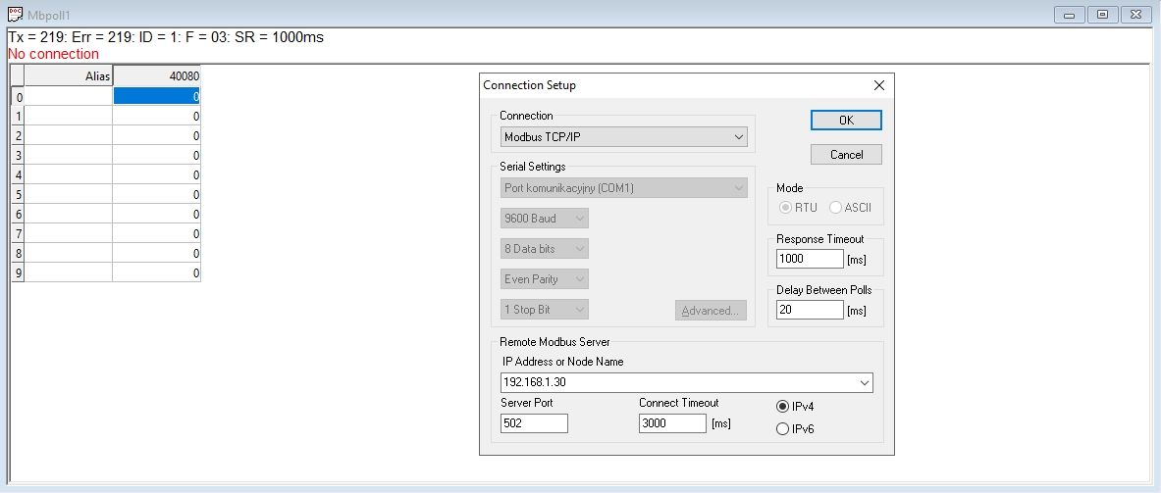Click the Connect Timeout field showing 3000

tap(672, 423)
